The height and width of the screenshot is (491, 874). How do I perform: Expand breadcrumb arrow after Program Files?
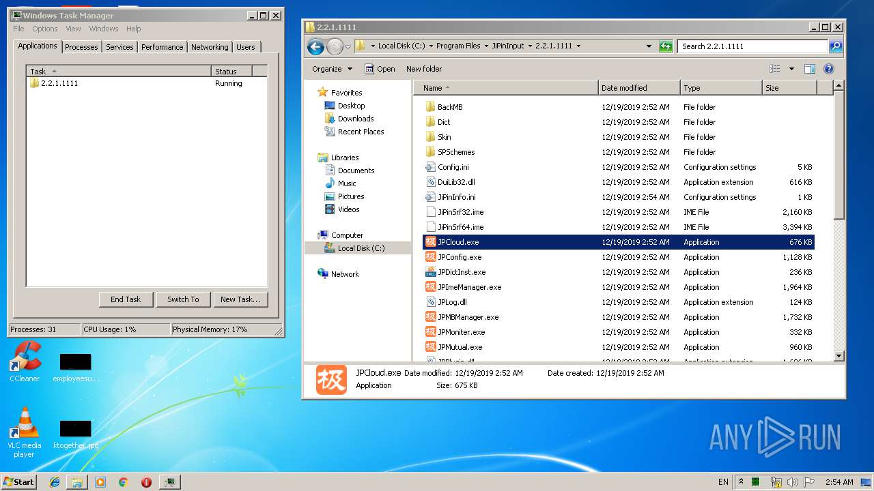tap(486, 46)
